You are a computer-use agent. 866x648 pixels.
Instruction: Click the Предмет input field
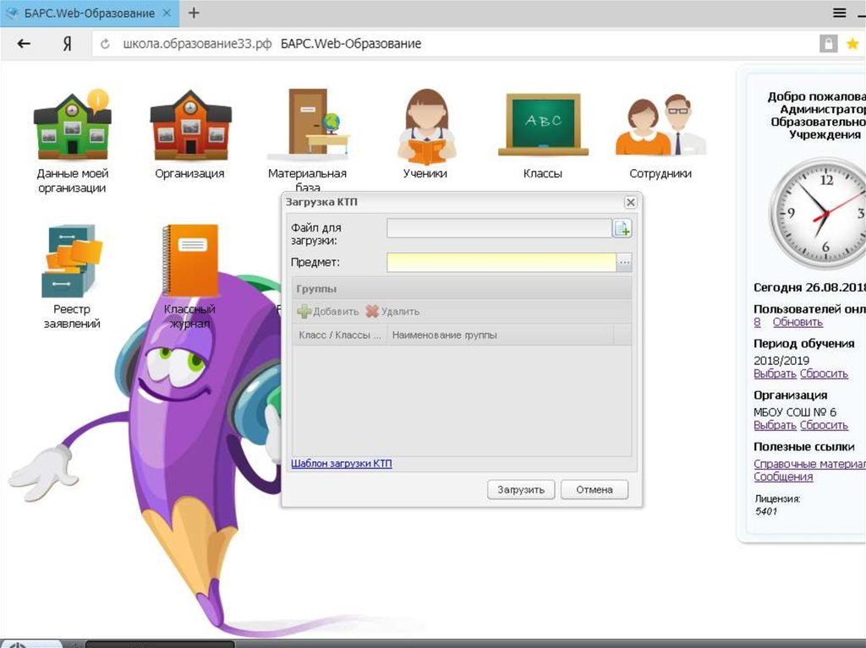coord(501,263)
